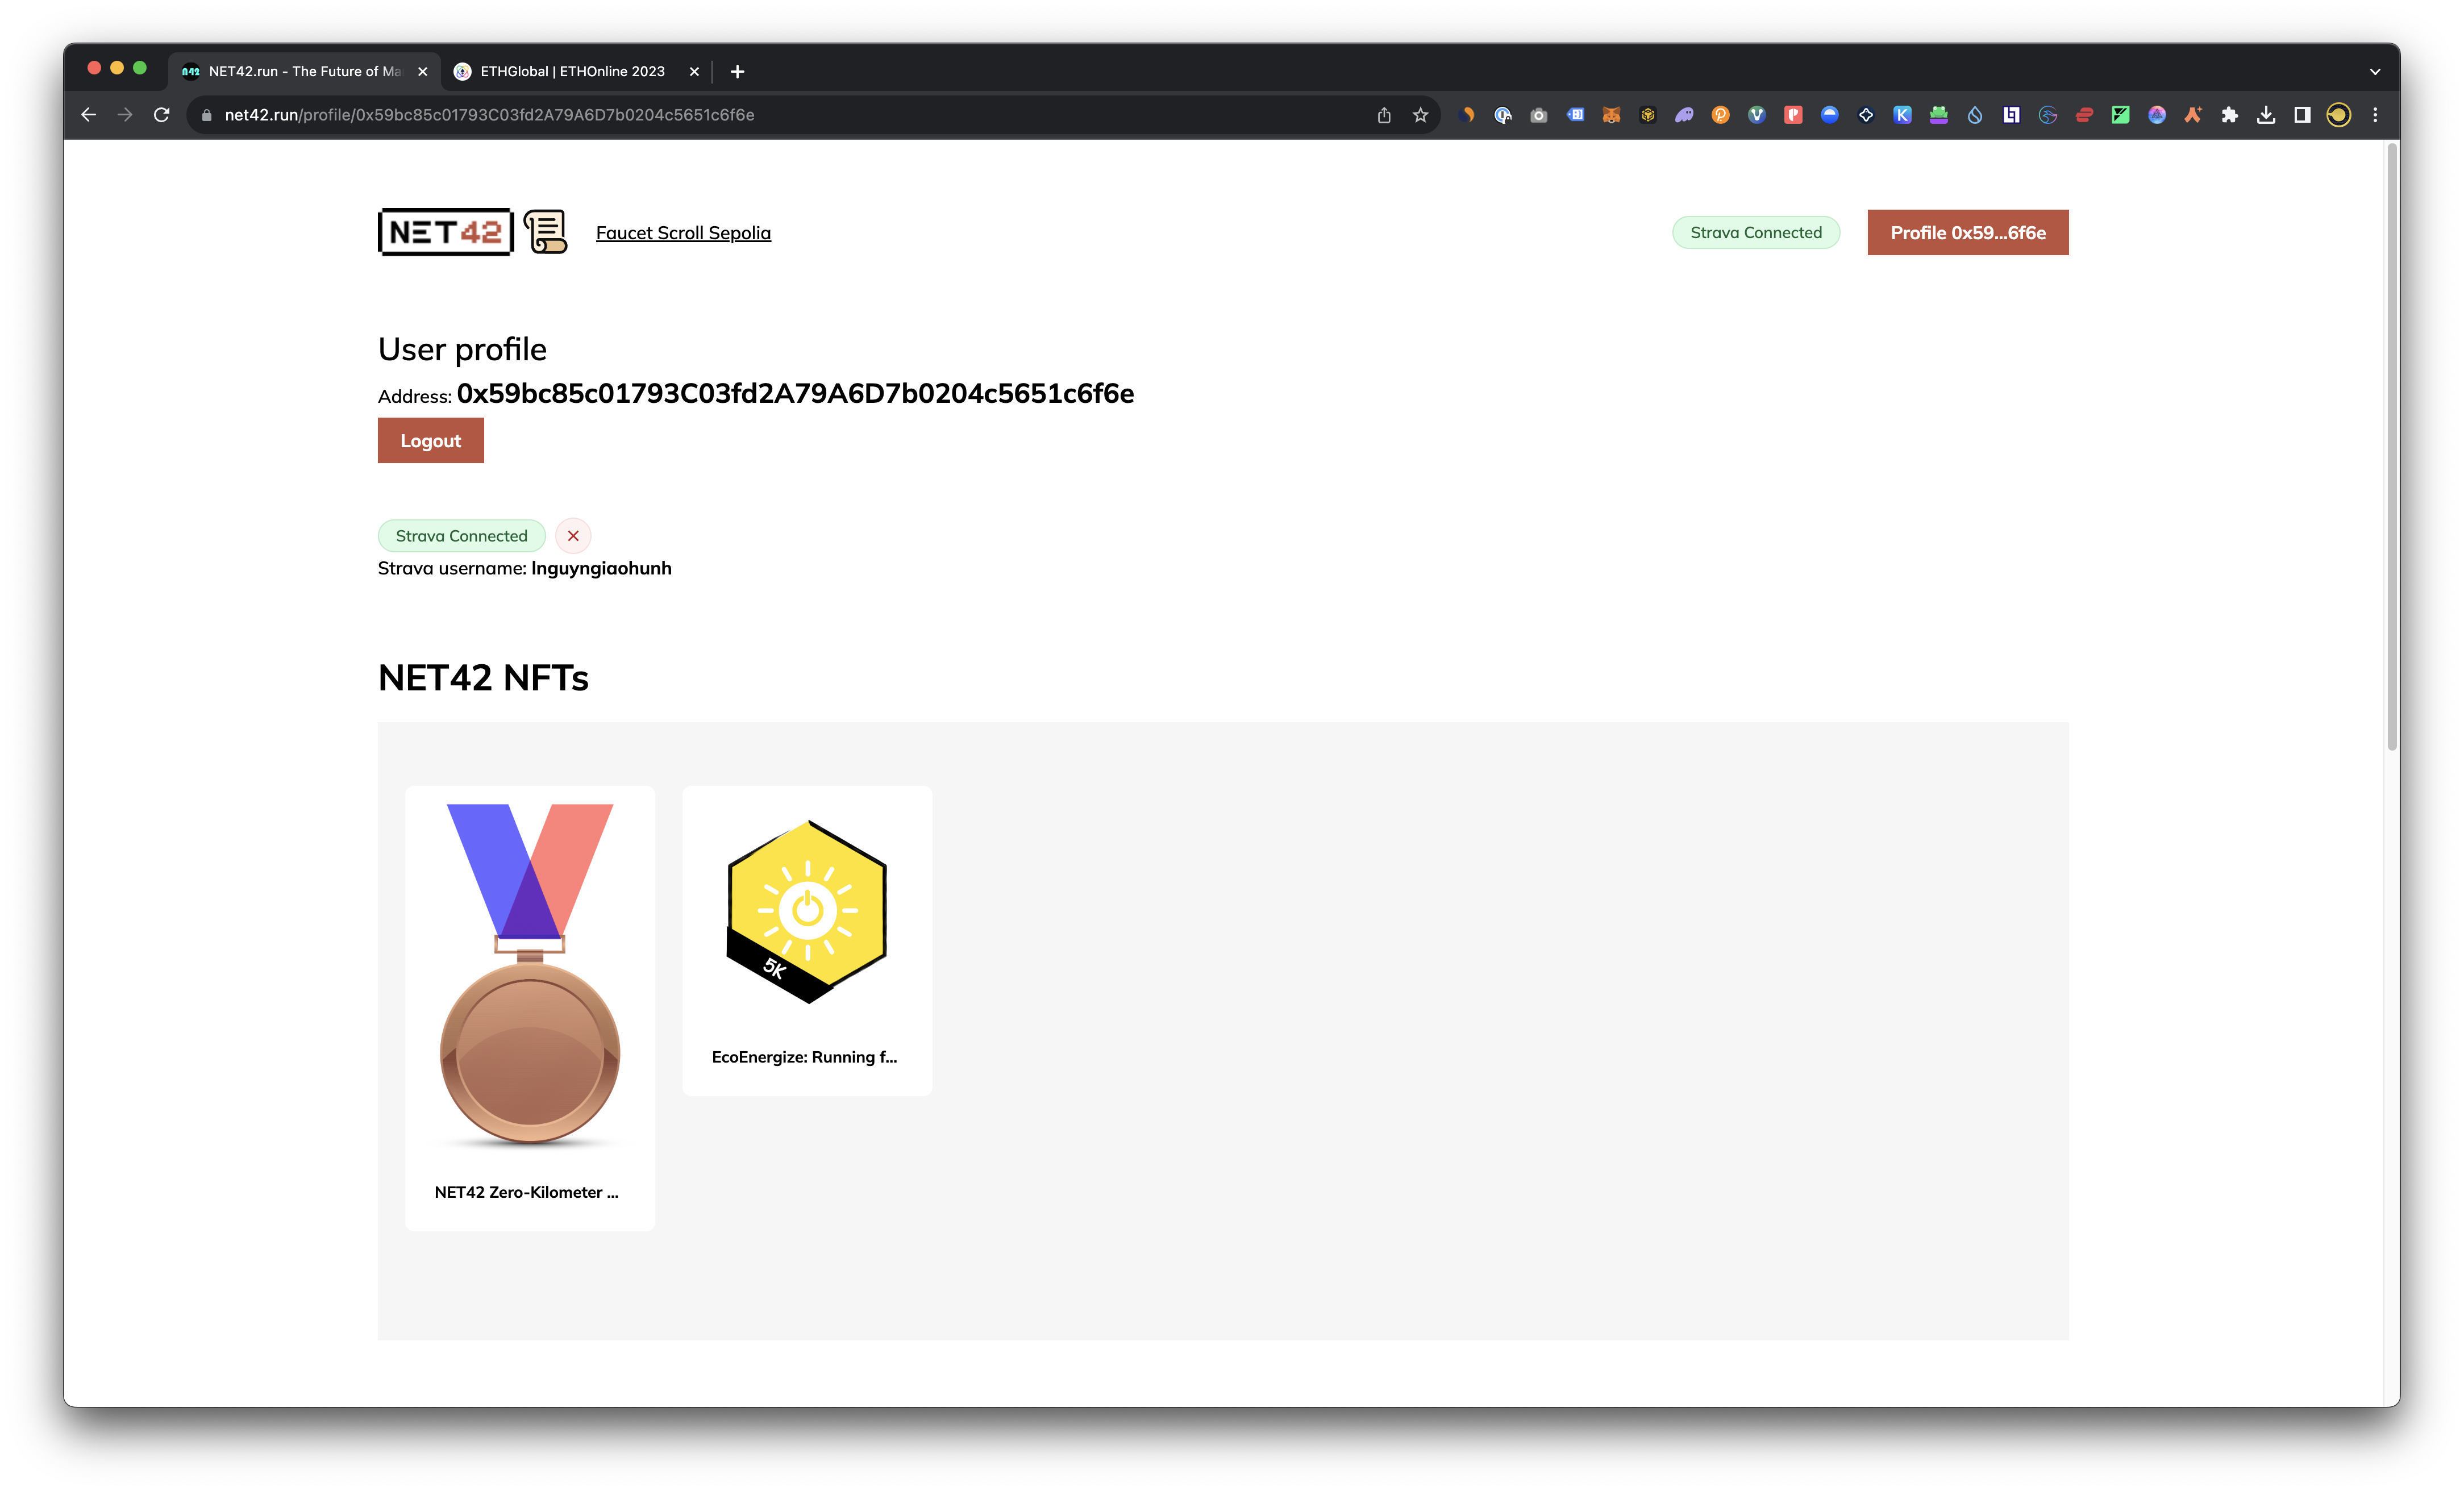Screen dimensions: 2464x1491
Task: Click the blue K Keplr extension
Action: pyautogui.click(x=1902, y=115)
